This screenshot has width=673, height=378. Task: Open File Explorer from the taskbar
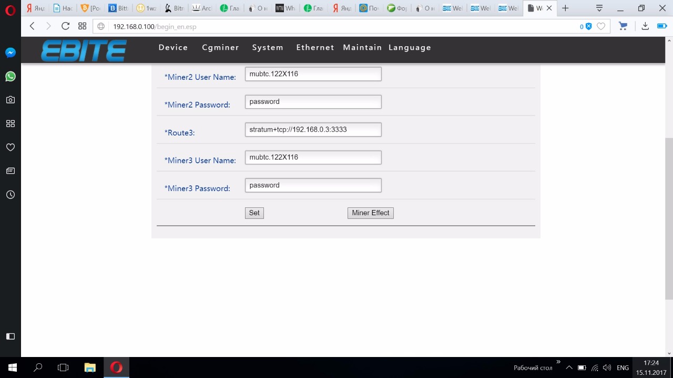90,367
